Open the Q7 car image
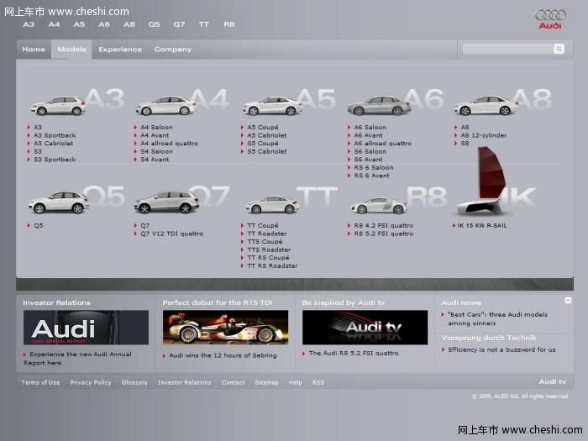588x441 pixels. point(166,202)
